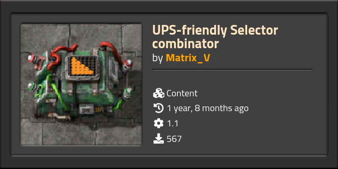Image resolution: width=338 pixels, height=169 pixels.
Task: Visit author Matrix_V's profile
Action: (188, 58)
